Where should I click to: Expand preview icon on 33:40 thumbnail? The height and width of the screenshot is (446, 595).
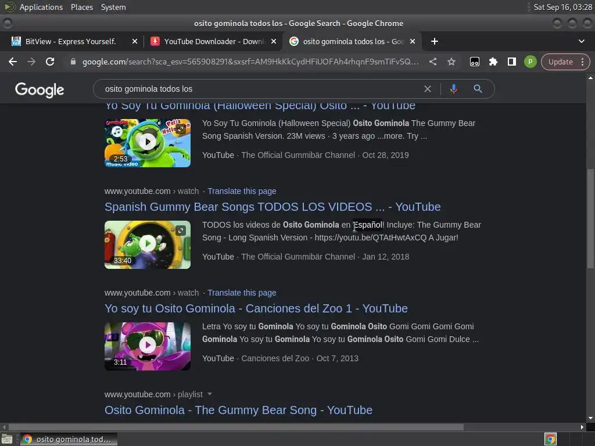point(181,230)
